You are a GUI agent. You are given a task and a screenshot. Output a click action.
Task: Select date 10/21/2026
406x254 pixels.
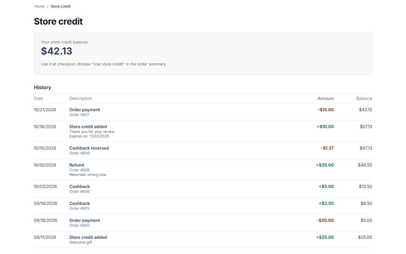pyautogui.click(x=45, y=110)
